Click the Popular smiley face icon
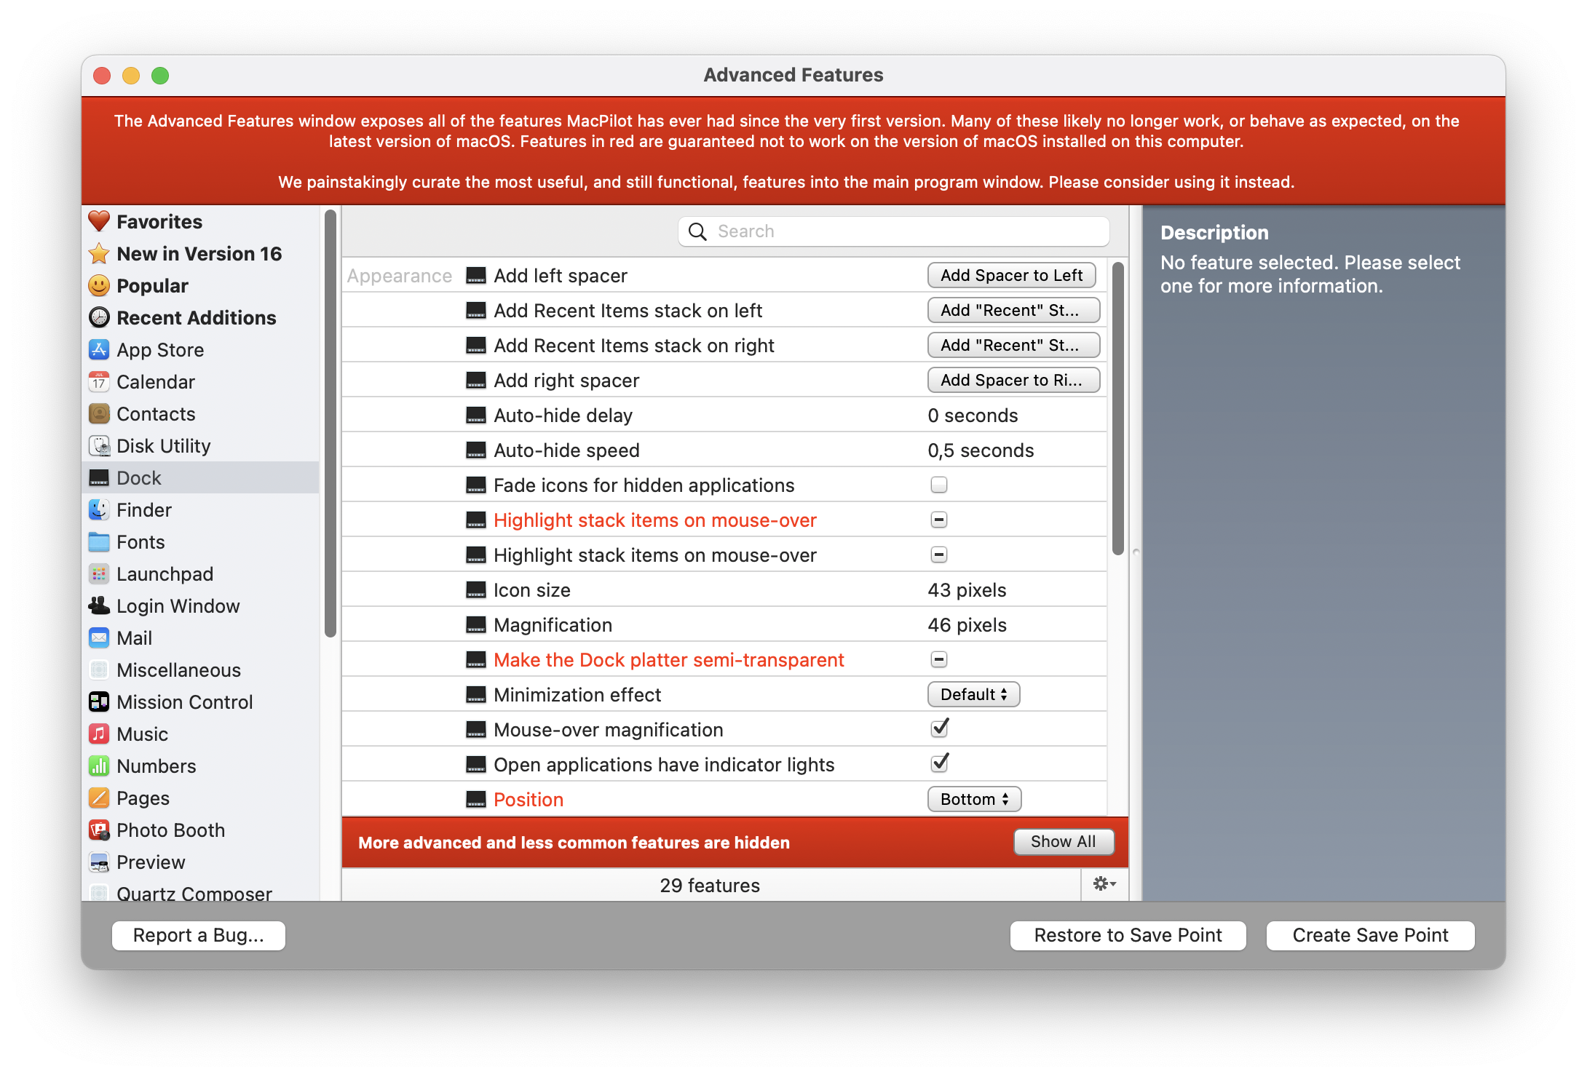 [x=99, y=285]
